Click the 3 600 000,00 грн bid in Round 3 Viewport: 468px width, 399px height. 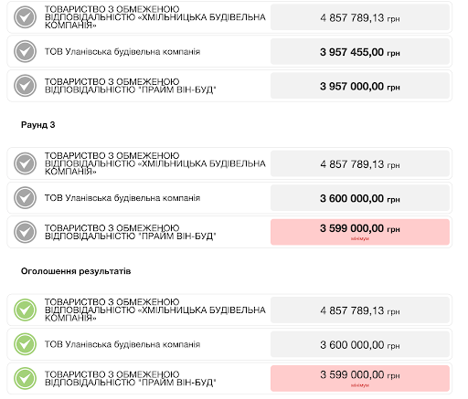click(360, 198)
